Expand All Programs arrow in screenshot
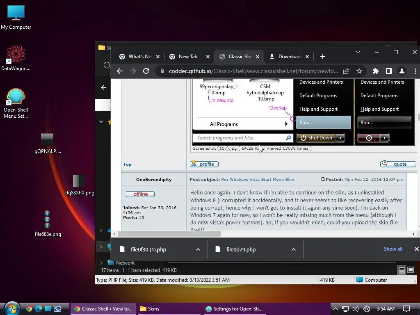Image resolution: width=420 pixels, height=315 pixels. tap(286, 124)
